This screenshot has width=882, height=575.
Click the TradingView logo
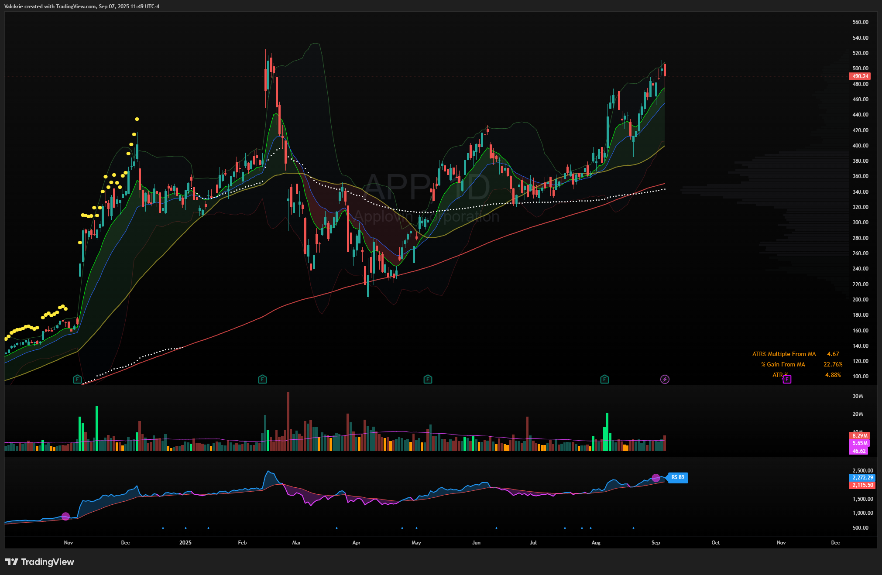pos(40,561)
